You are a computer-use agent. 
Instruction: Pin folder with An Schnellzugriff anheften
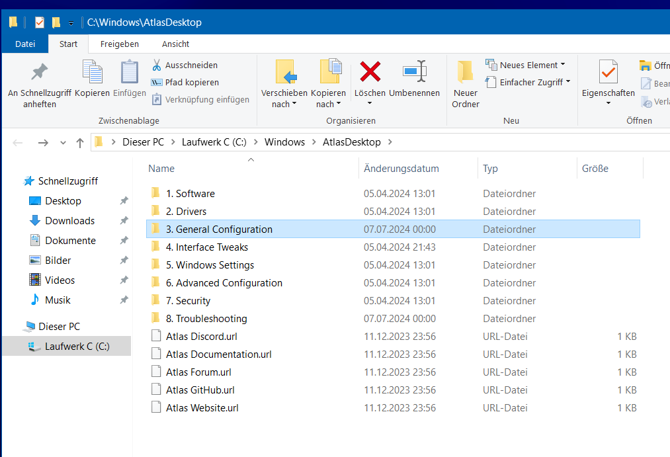coord(40,71)
